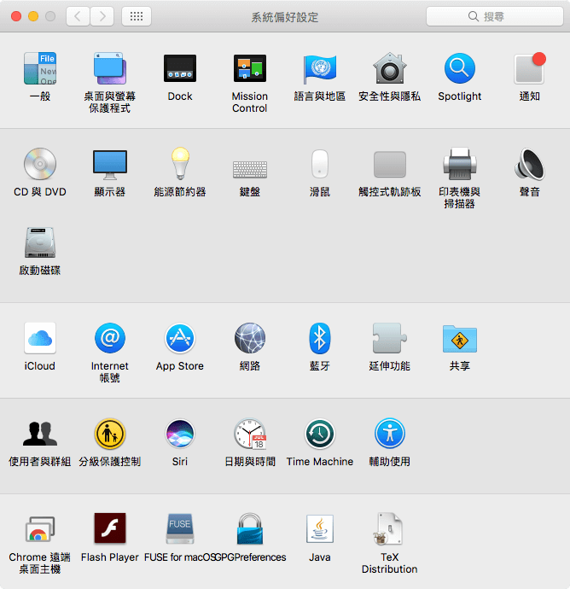Minimize window with the yellow button
This screenshot has width=570, height=589.
(33, 16)
